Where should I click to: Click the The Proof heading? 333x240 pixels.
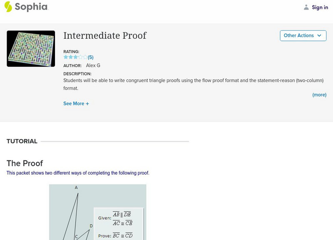(25, 163)
